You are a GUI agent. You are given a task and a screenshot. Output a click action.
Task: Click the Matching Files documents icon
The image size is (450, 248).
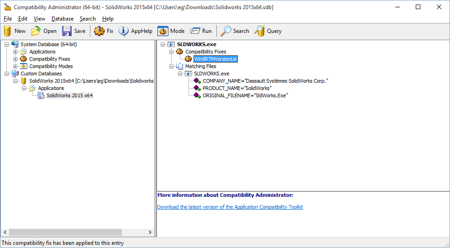[x=180, y=66]
